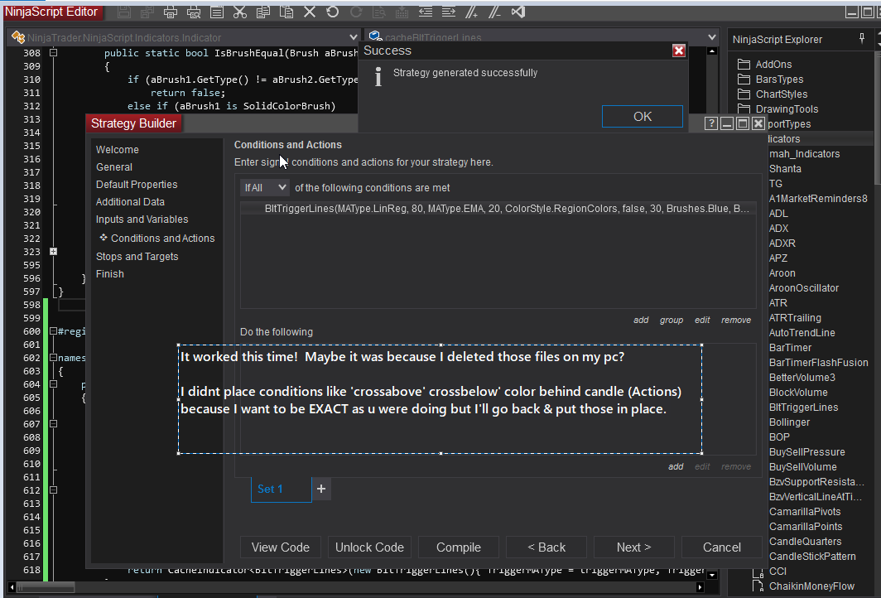The height and width of the screenshot is (598, 881).
Task: Go to the Welcome wizard step
Action: [x=117, y=149]
